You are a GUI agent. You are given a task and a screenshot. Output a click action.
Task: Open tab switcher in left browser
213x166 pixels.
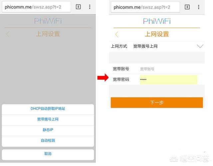pyautogui.click(x=78, y=7)
